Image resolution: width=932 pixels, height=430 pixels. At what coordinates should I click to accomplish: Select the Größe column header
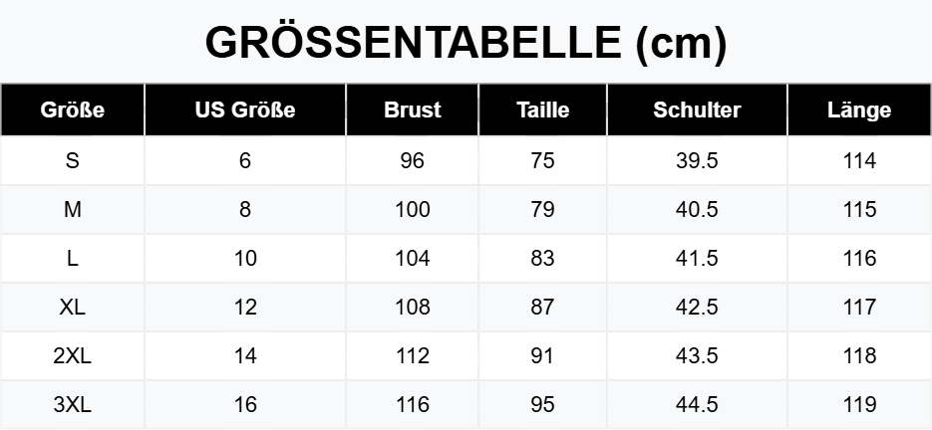pyautogui.click(x=73, y=109)
